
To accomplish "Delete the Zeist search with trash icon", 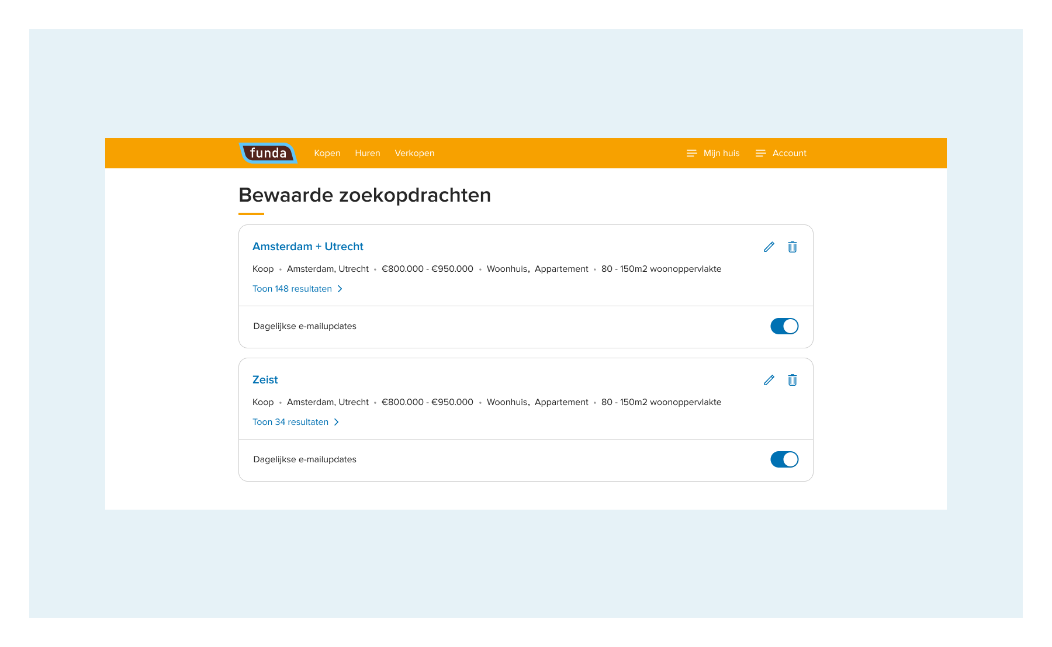I will pyautogui.click(x=793, y=380).
